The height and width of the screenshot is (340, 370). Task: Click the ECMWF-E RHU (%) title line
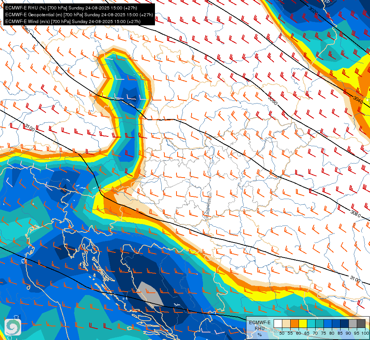coord(71,8)
